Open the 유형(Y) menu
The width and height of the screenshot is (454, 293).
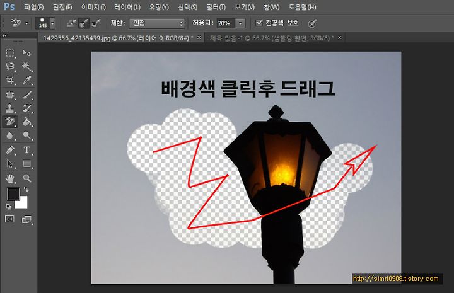tap(159, 7)
